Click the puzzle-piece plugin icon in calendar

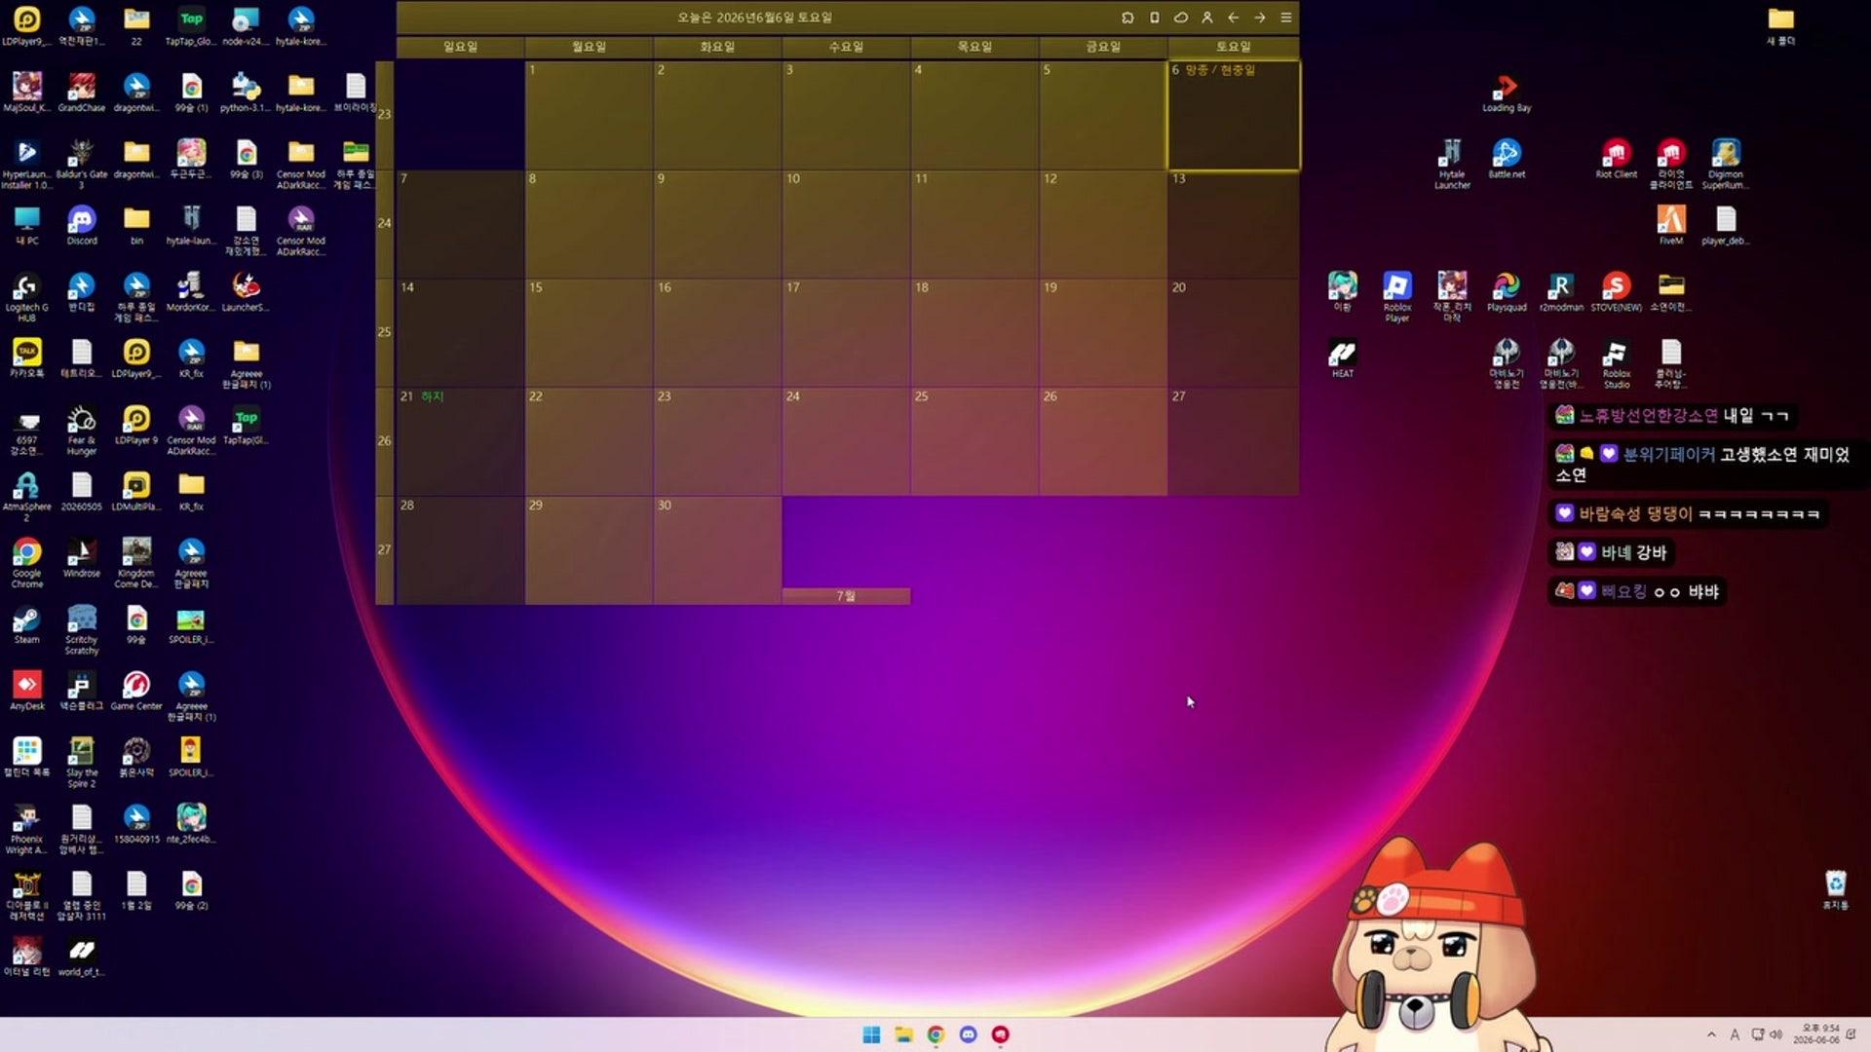(x=1127, y=18)
